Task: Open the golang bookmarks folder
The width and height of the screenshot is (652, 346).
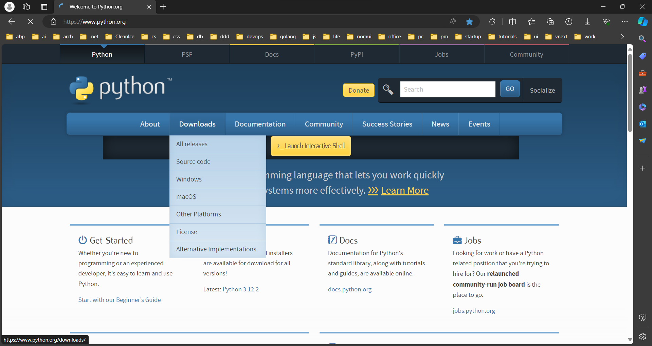Action: point(283,37)
